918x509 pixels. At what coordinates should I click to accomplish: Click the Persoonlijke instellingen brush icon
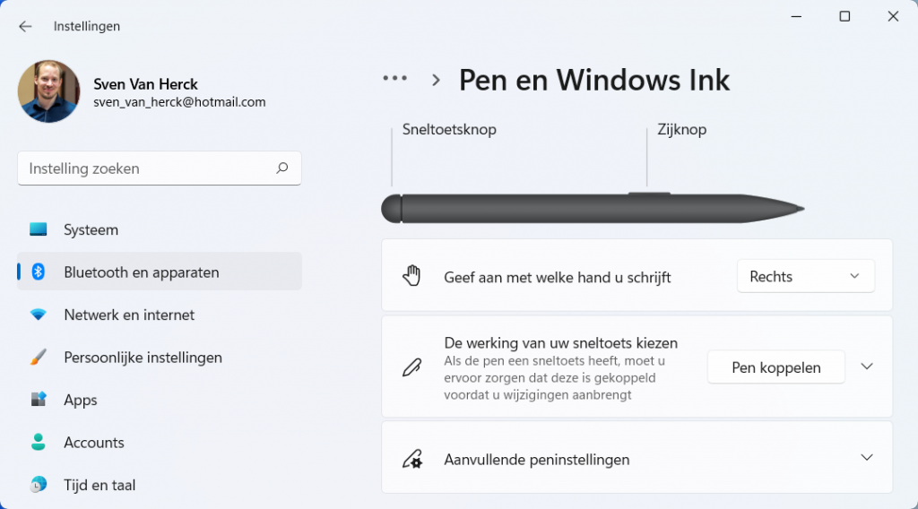coord(39,357)
